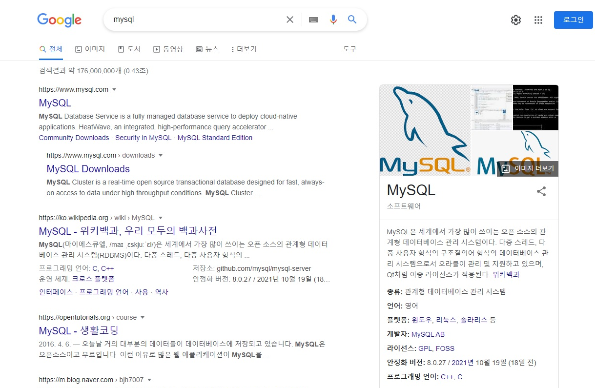Open MySQL Standard Edition sitelink
The height and width of the screenshot is (388, 595).
(215, 138)
